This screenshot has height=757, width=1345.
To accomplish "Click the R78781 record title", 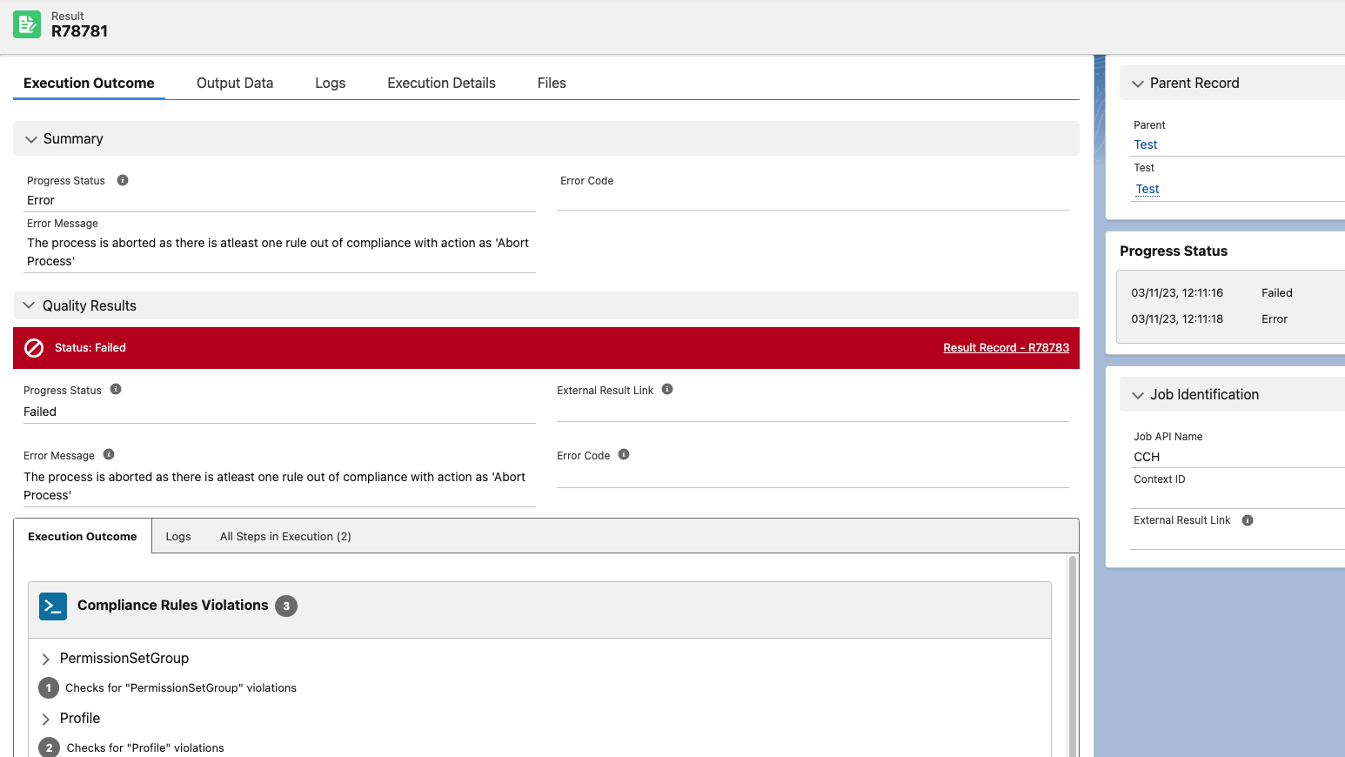I will [x=79, y=31].
